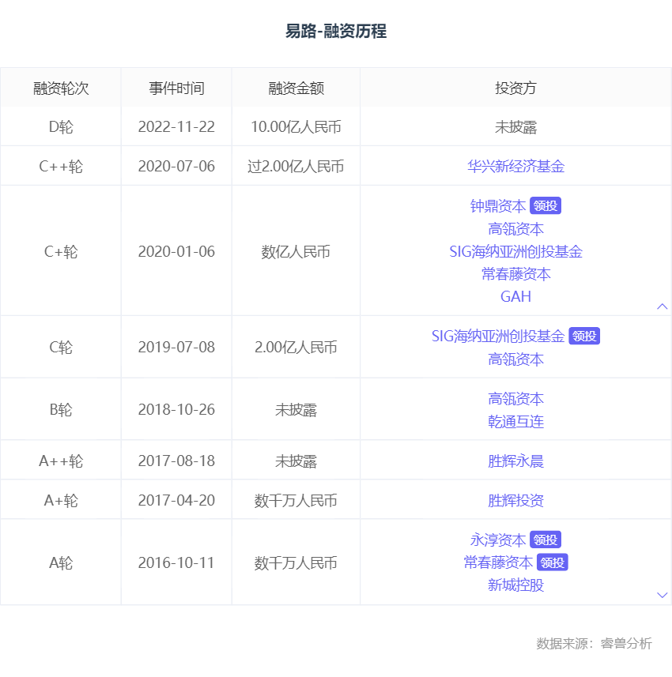Open the 永淳资本 investor link
Screen dimensions: 672x677
[x=498, y=540]
